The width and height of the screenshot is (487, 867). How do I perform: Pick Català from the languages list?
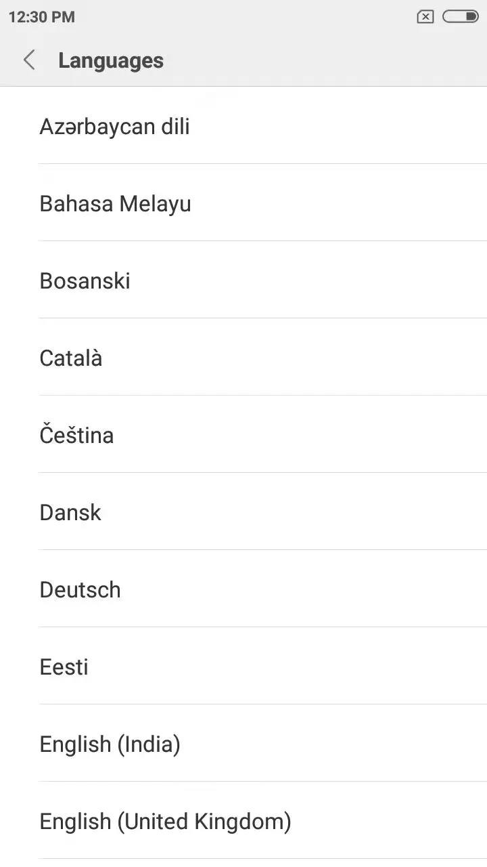71,358
